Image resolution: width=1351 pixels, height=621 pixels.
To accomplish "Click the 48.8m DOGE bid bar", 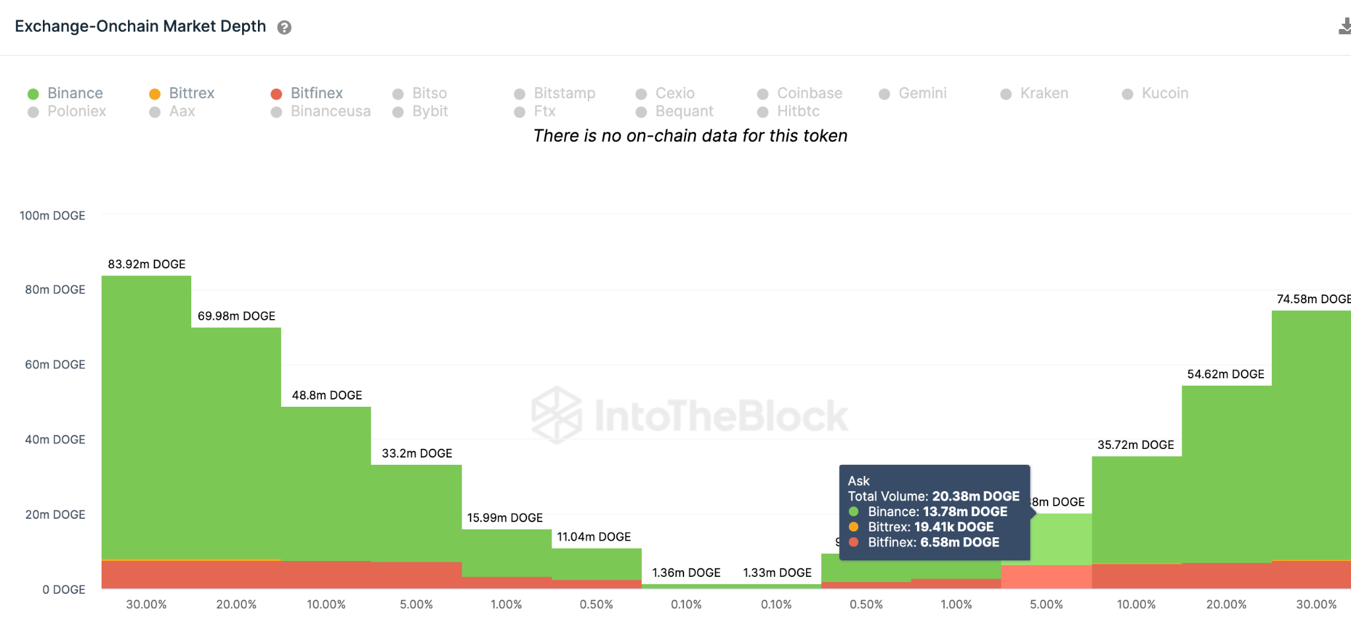I will pyautogui.click(x=326, y=481).
